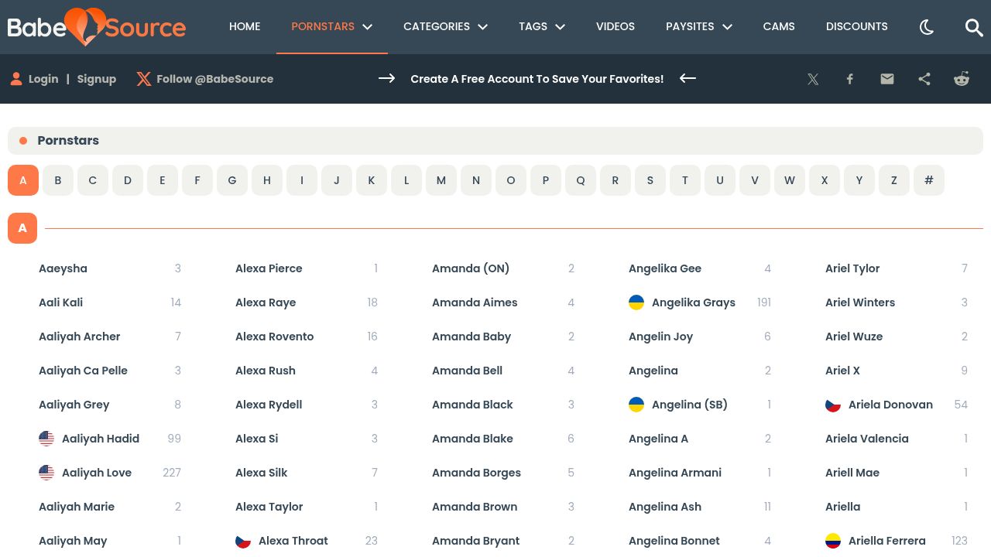Image resolution: width=991 pixels, height=557 pixels.
Task: Select the # filter button
Action: (x=929, y=180)
